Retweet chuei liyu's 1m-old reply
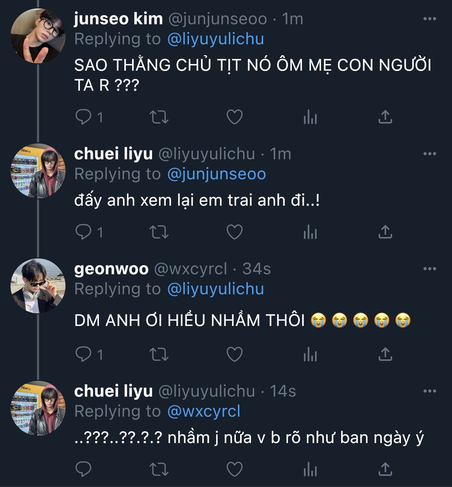452x487 pixels. 159,232
